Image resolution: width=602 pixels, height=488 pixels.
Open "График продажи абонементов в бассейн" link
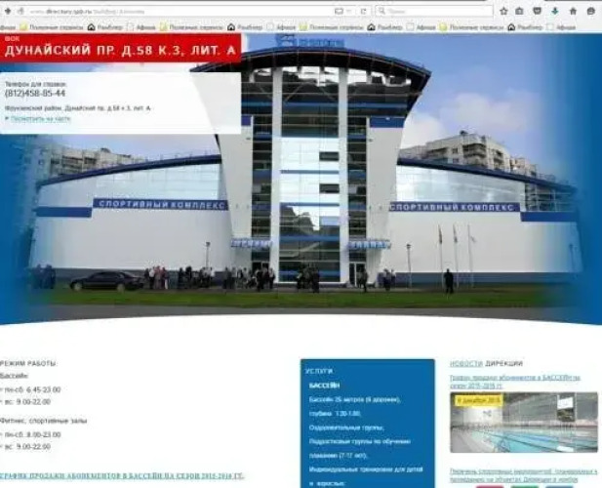coord(122,475)
